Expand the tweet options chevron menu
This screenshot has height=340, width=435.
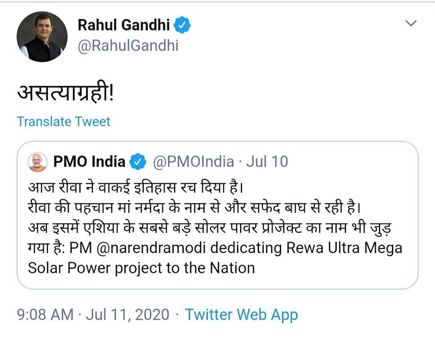coord(410,23)
